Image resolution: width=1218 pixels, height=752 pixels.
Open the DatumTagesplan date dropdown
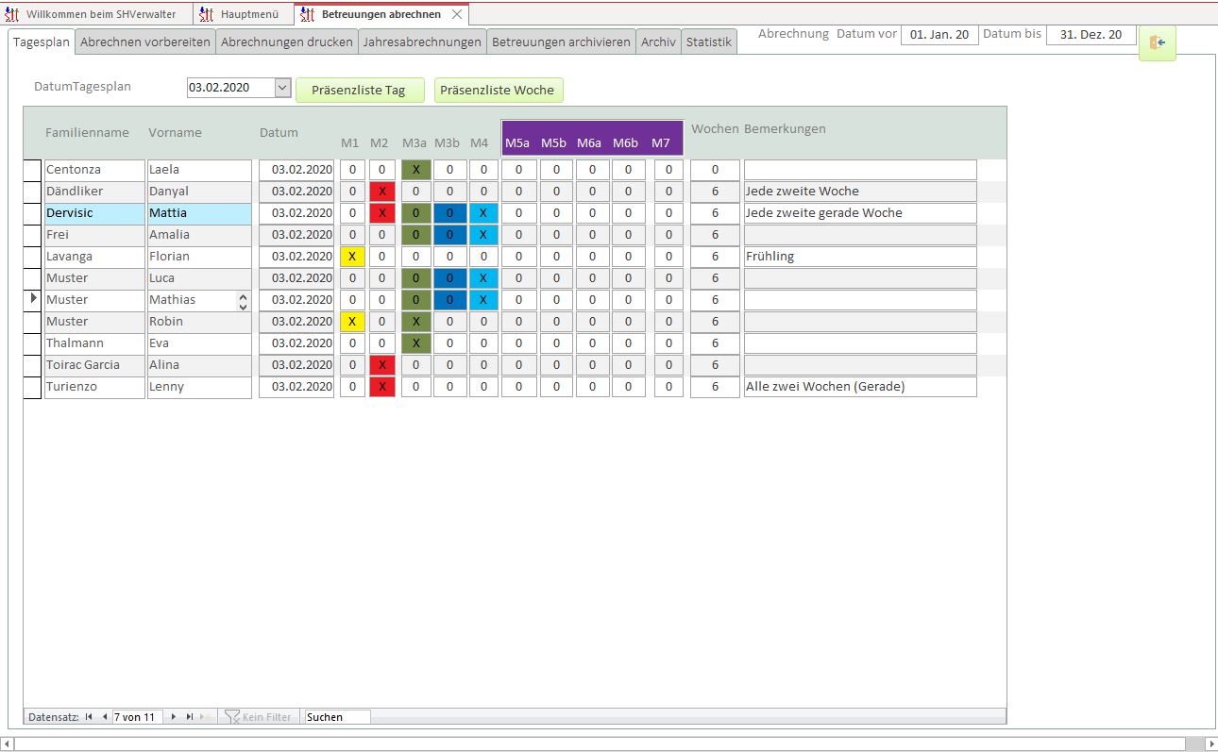282,88
